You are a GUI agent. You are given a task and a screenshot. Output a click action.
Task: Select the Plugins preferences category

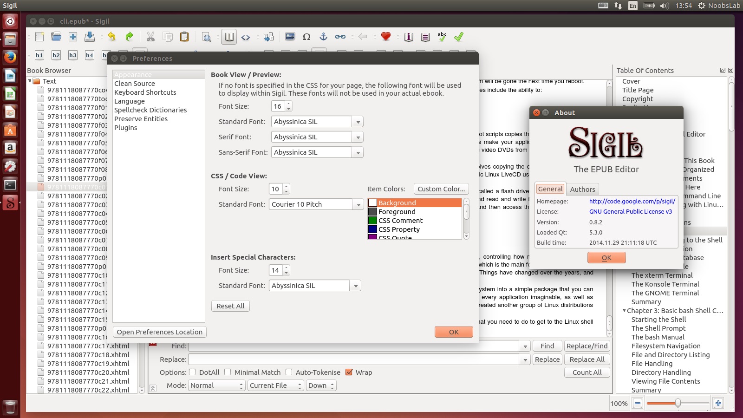tap(126, 128)
